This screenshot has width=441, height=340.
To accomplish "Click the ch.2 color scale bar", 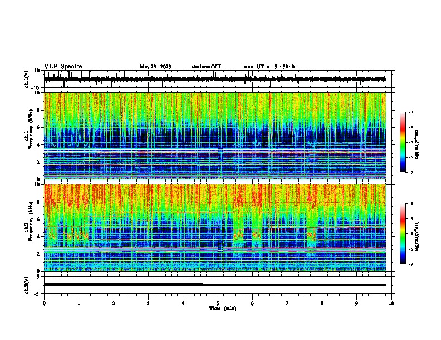I will click(403, 234).
